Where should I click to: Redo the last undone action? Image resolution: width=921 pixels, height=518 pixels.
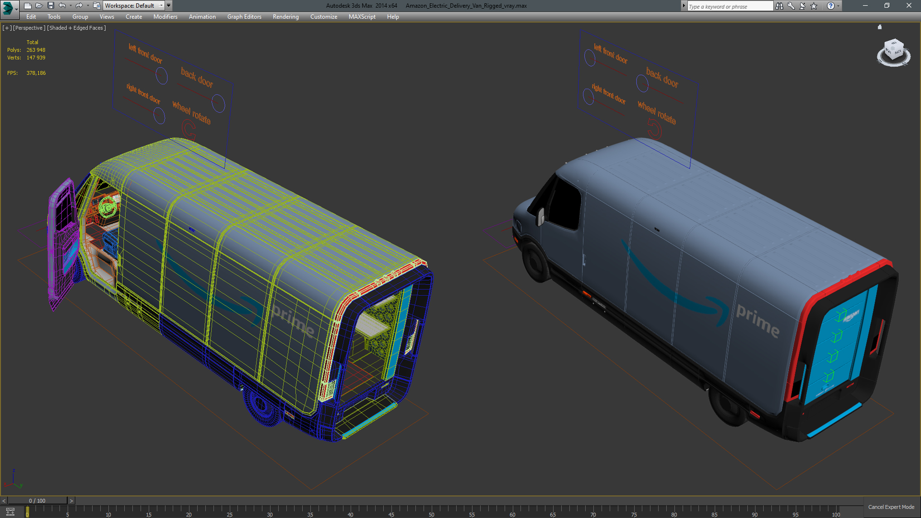click(79, 6)
